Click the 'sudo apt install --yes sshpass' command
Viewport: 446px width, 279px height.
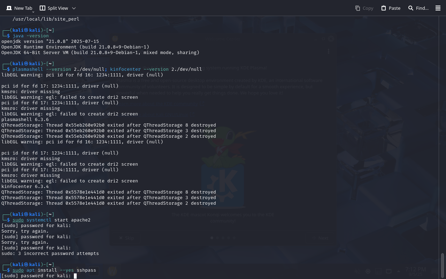[x=54, y=270]
